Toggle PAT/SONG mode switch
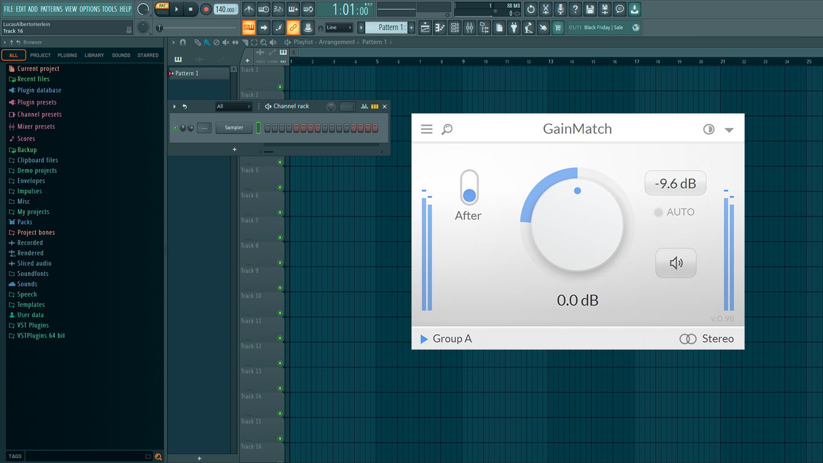The image size is (823, 463). click(162, 9)
